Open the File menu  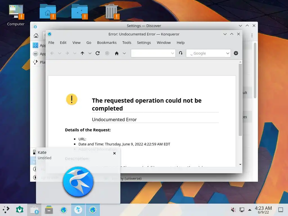(51, 43)
